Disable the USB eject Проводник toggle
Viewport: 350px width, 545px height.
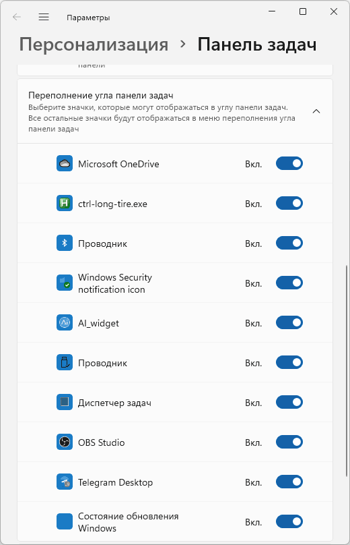tap(289, 362)
